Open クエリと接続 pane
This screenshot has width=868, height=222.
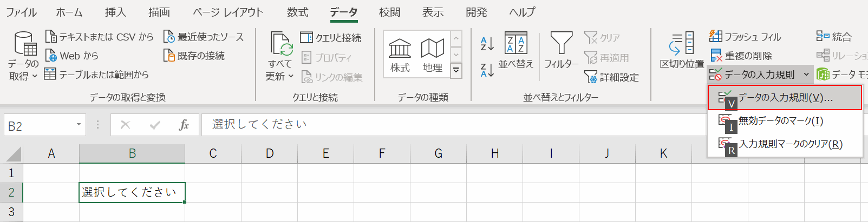point(331,37)
